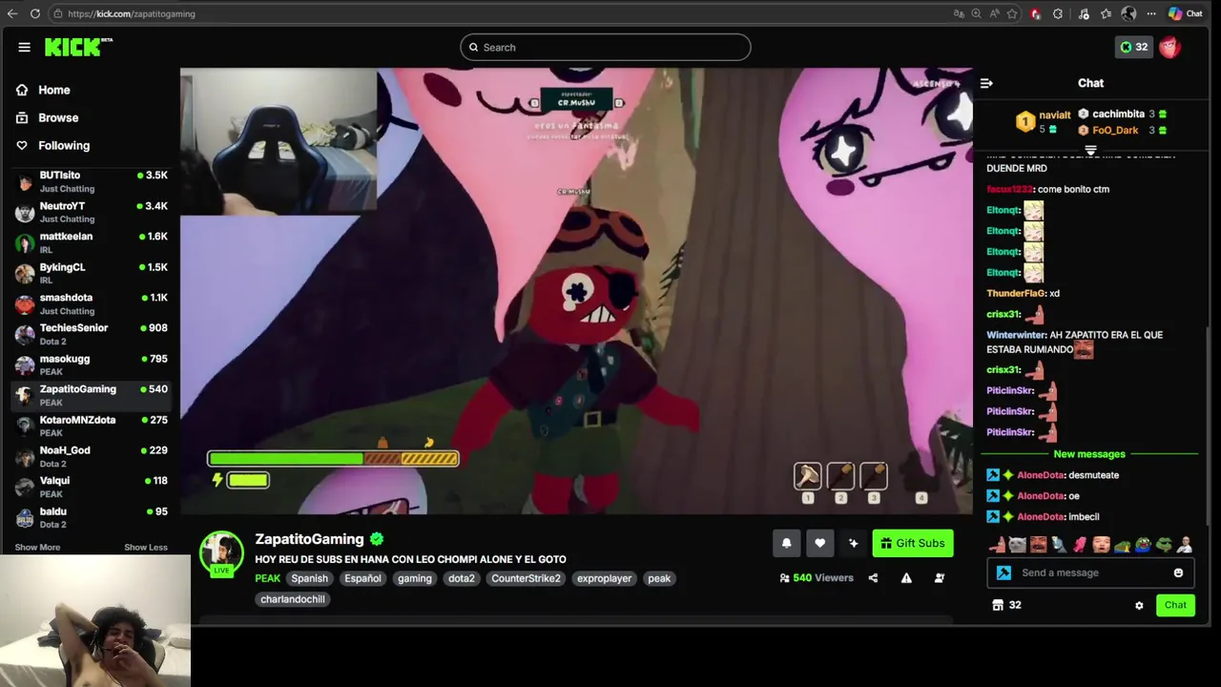Open NoaH_God channel in sidebar
The width and height of the screenshot is (1221, 687).
coord(91,456)
